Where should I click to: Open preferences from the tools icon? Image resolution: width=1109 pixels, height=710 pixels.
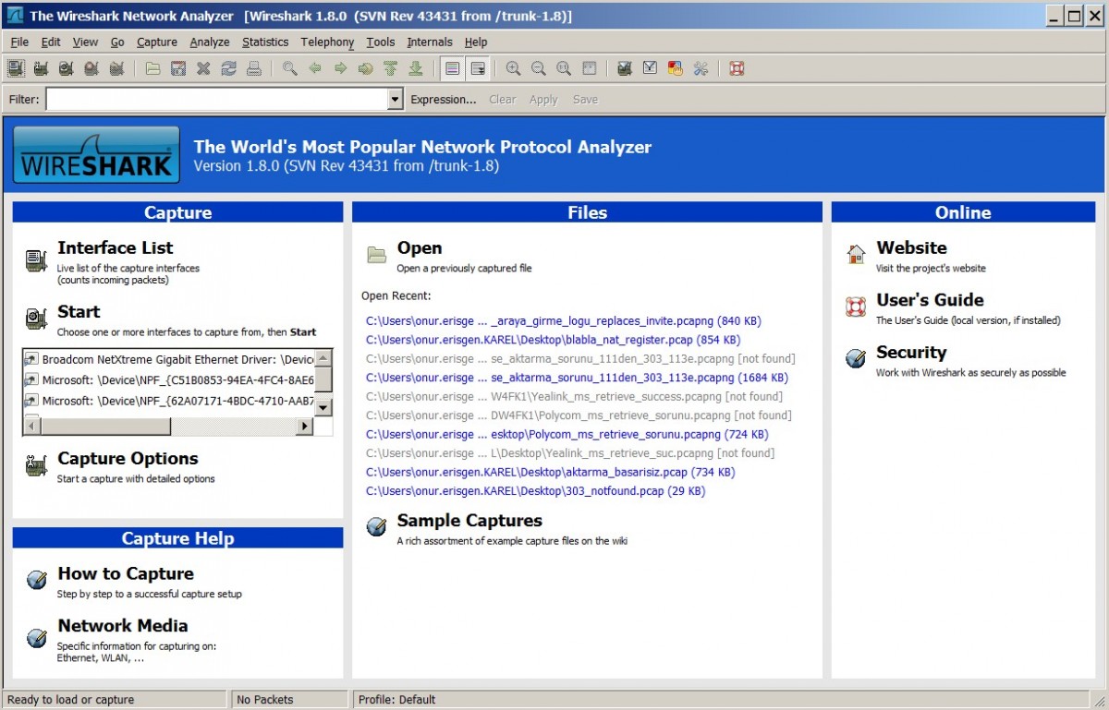tap(700, 68)
